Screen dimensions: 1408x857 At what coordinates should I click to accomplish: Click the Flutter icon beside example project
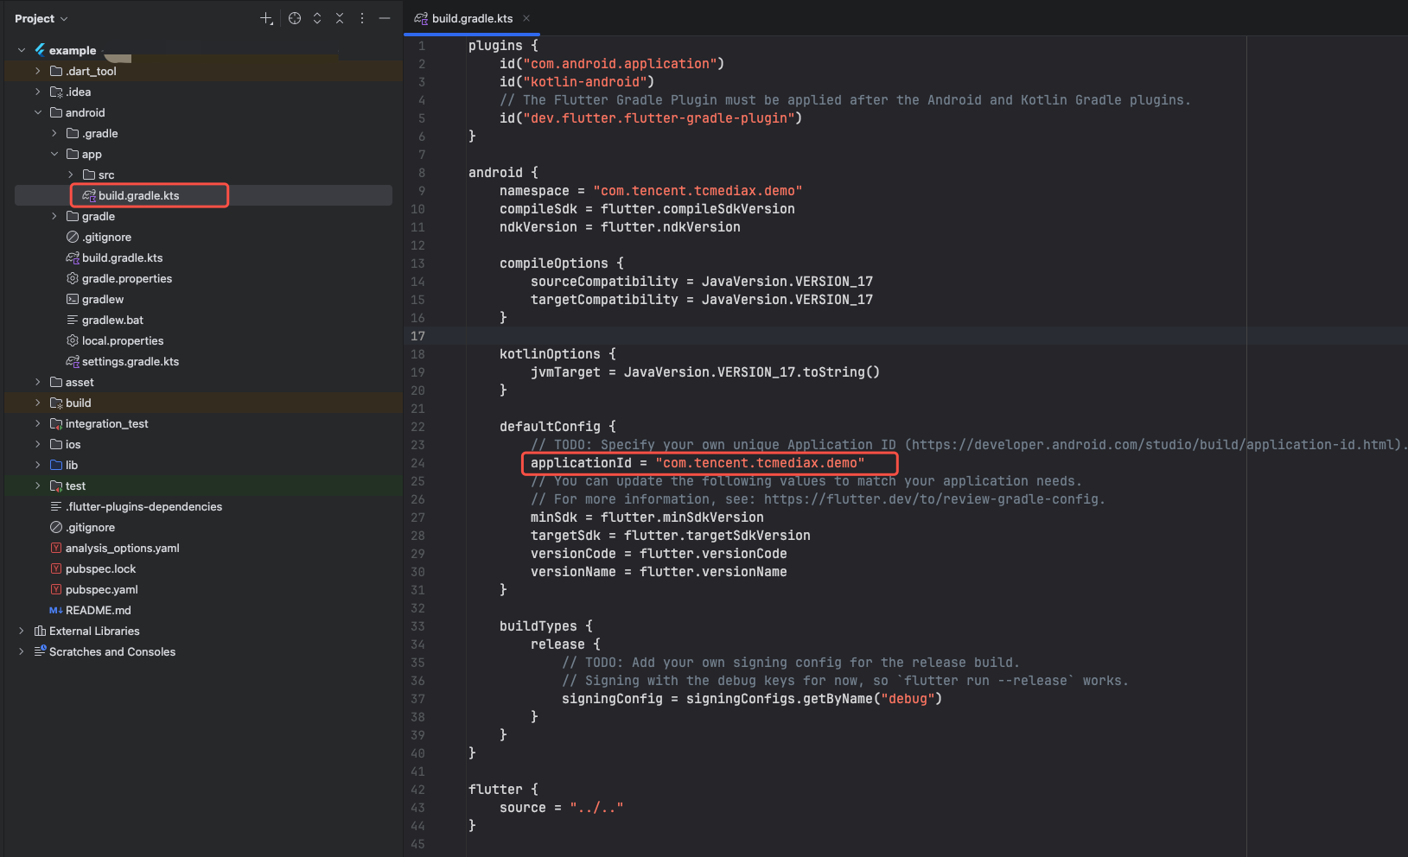[40, 50]
